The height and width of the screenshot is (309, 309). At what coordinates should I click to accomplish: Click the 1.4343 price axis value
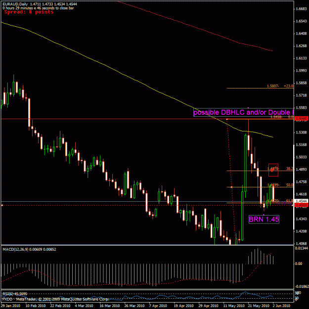coord(302,219)
